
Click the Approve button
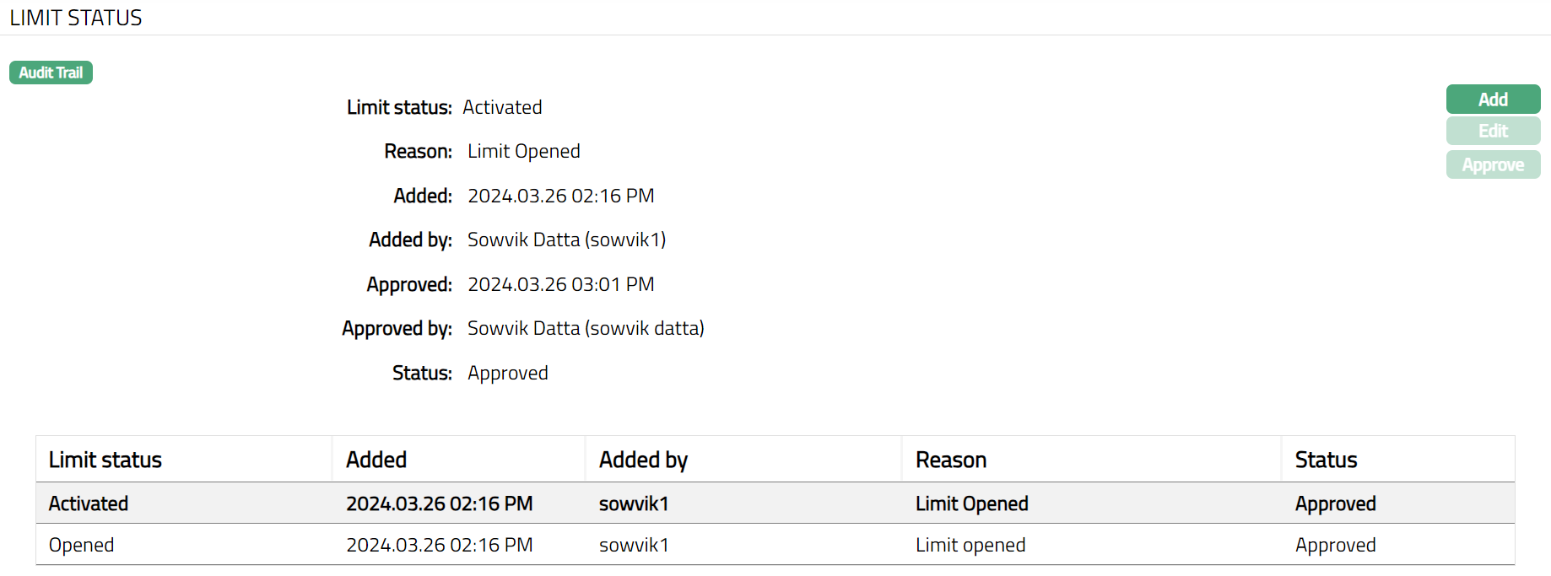click(x=1493, y=165)
